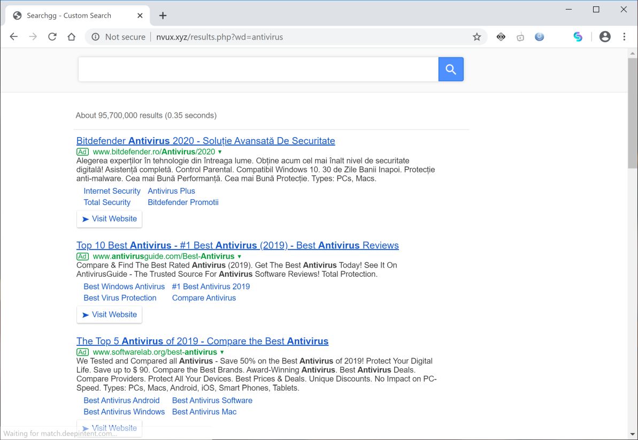Focus the custom search input box
This screenshot has height=440, width=638.
pos(258,70)
